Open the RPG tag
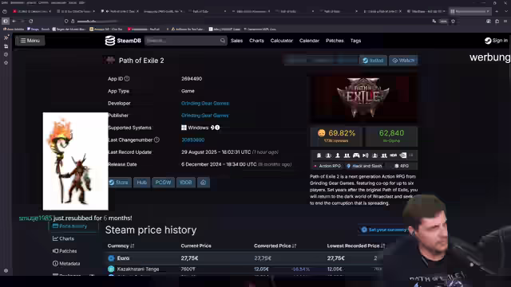This screenshot has height=287, width=511. tap(401, 166)
